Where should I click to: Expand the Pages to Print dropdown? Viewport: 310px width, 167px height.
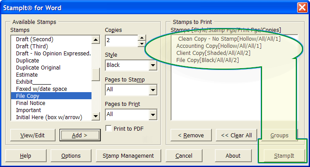click(x=153, y=115)
